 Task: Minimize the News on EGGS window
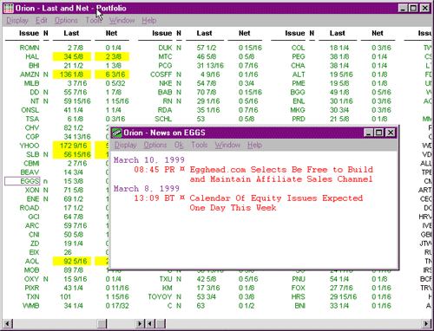tap(368, 133)
